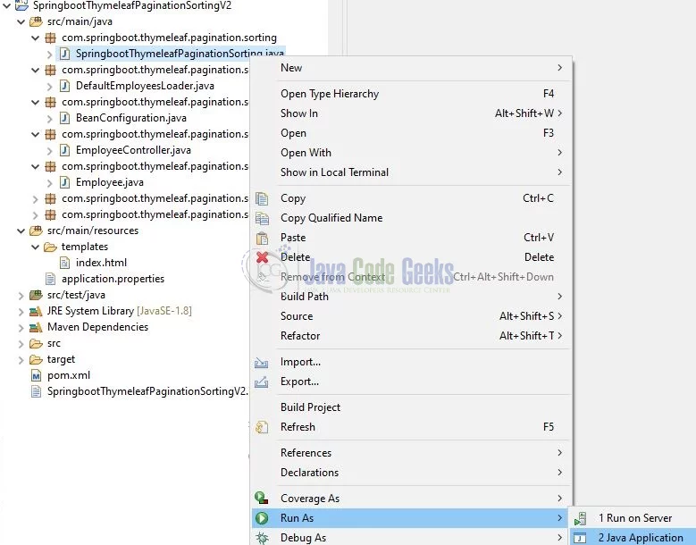Click the Paste clipboard icon
This screenshot has height=545, width=696.
(262, 238)
